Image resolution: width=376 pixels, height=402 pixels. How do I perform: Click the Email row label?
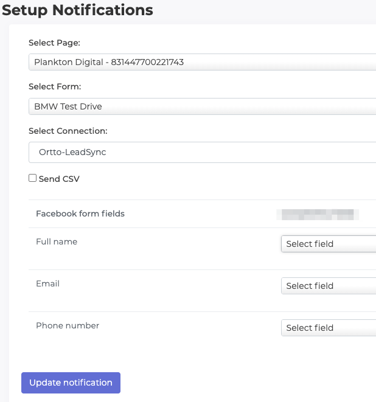(47, 283)
